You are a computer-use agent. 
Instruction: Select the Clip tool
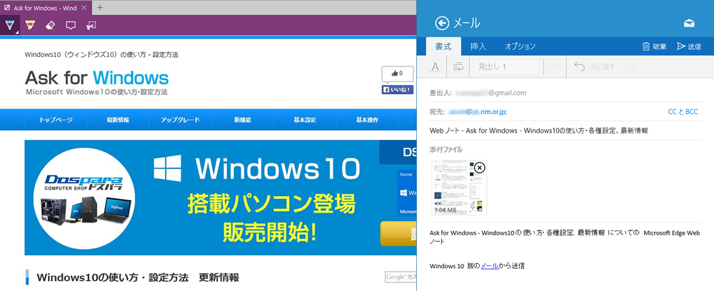(x=91, y=25)
